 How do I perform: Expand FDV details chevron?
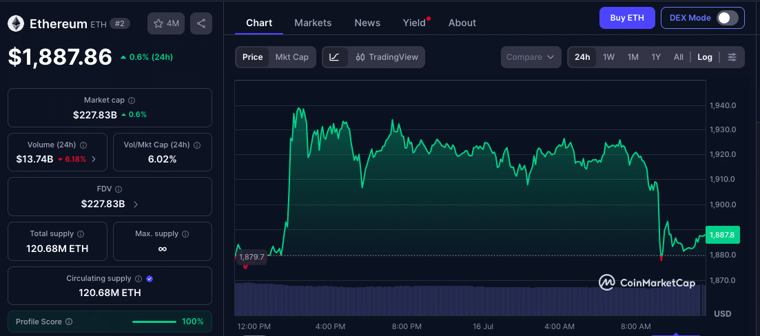136,204
